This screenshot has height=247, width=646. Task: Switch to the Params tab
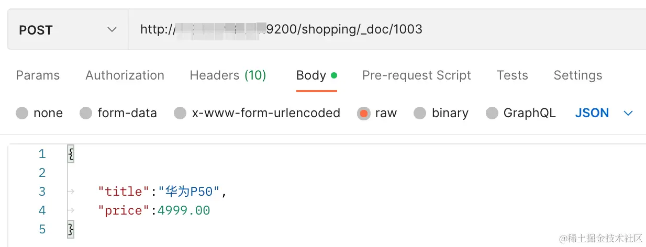38,75
